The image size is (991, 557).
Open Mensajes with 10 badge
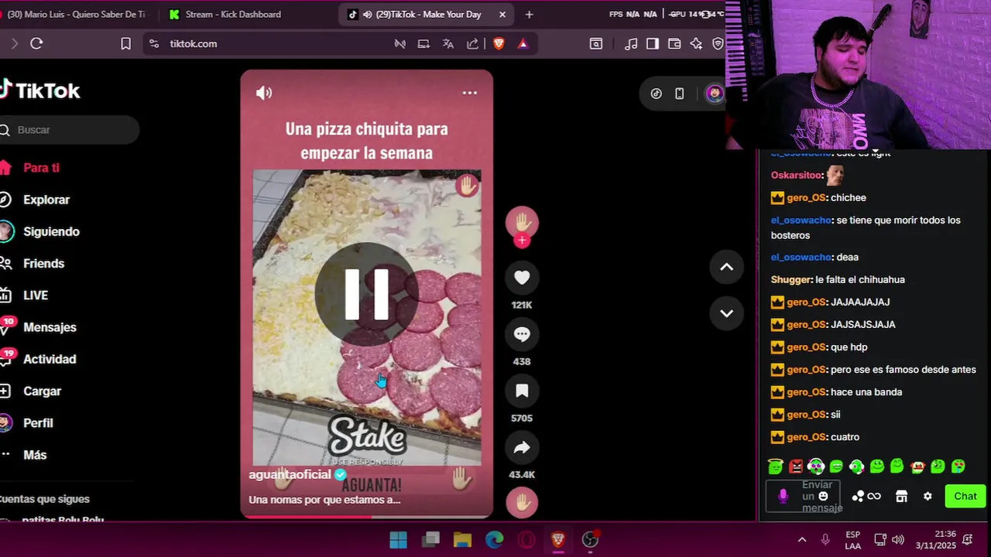[50, 327]
